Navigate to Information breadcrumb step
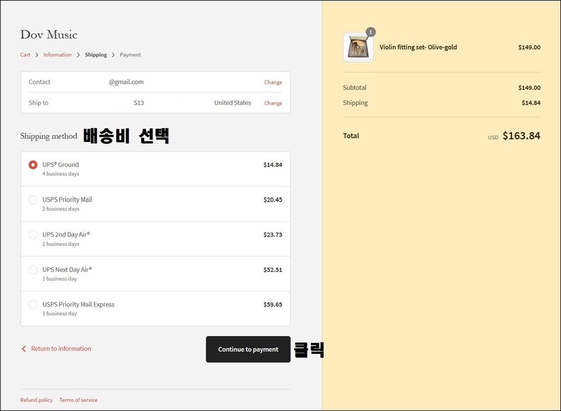561x411 pixels. [57, 55]
